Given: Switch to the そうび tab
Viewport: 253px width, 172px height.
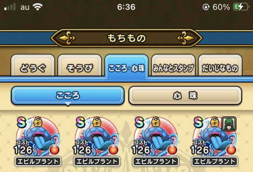Looking at the screenshot, I should point(80,66).
